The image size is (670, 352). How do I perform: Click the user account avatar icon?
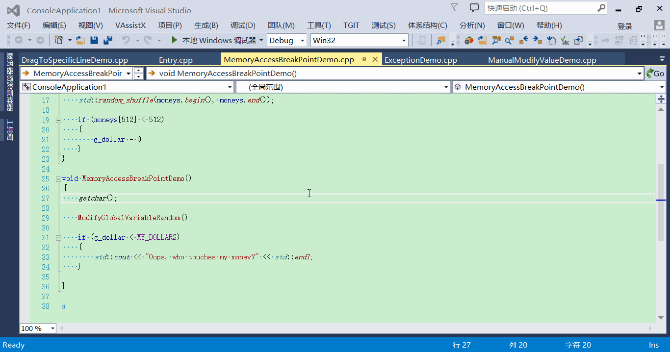659,25
